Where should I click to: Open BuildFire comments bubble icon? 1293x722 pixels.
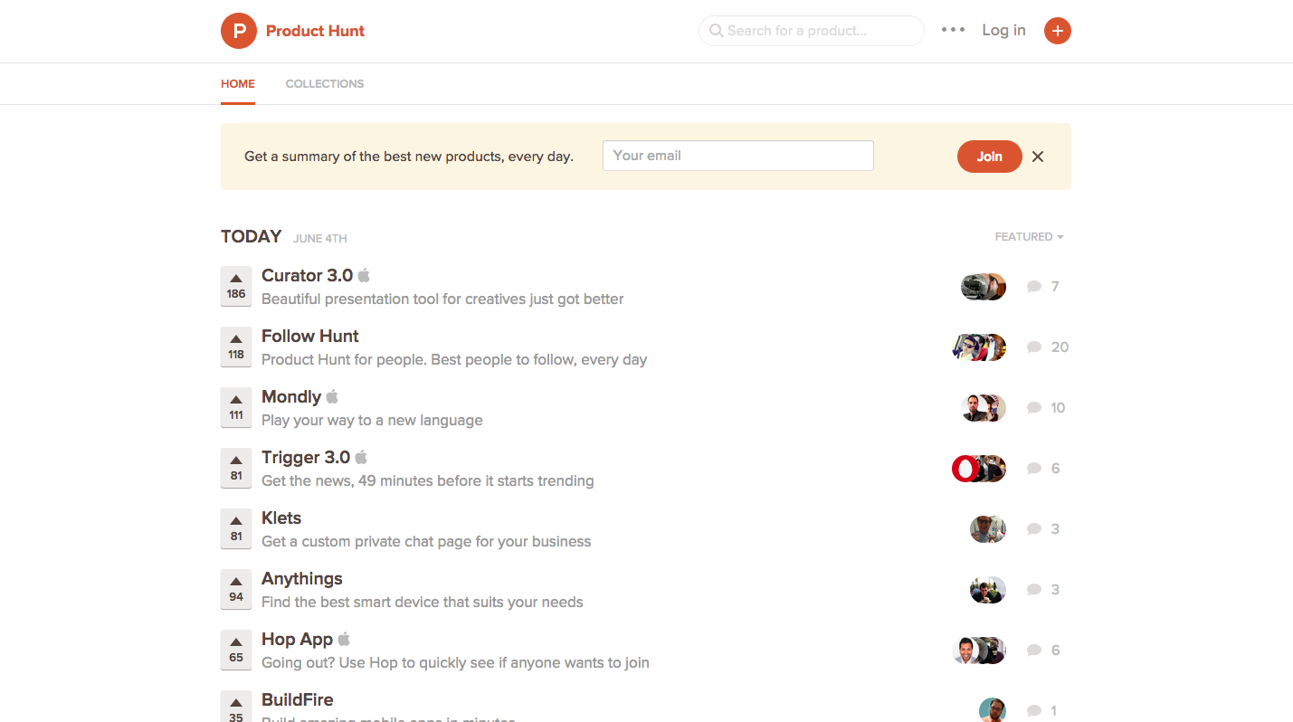coord(1034,711)
